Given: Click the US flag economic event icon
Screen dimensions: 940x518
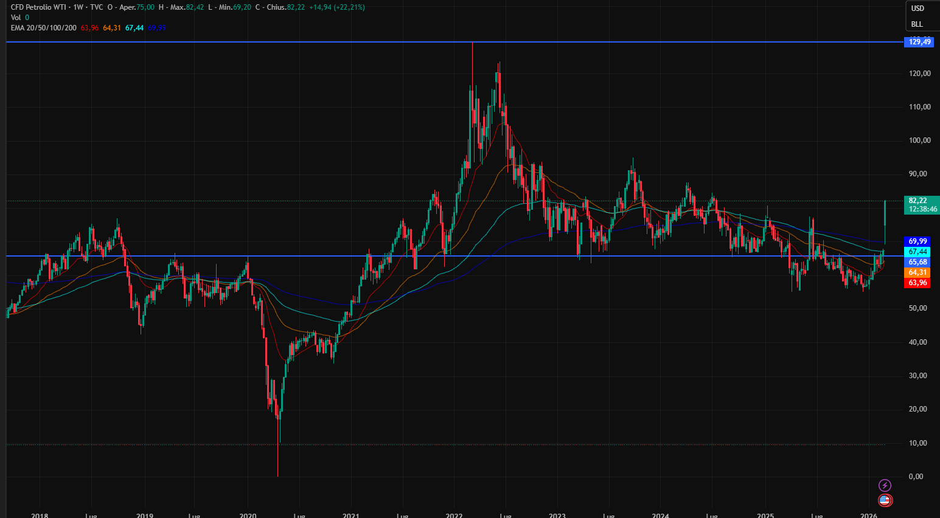Looking at the screenshot, I should (885, 500).
